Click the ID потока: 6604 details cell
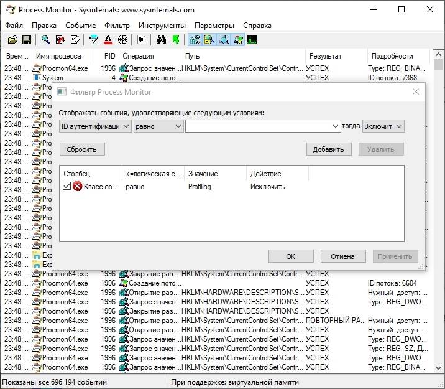This screenshot has width=445, height=389. 392,283
